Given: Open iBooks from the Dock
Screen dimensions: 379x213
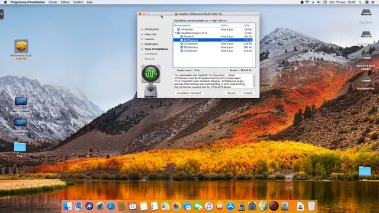Looking at the screenshot, I should pyautogui.click(x=220, y=206).
